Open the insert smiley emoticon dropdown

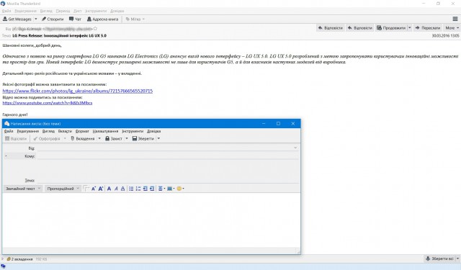point(180,189)
